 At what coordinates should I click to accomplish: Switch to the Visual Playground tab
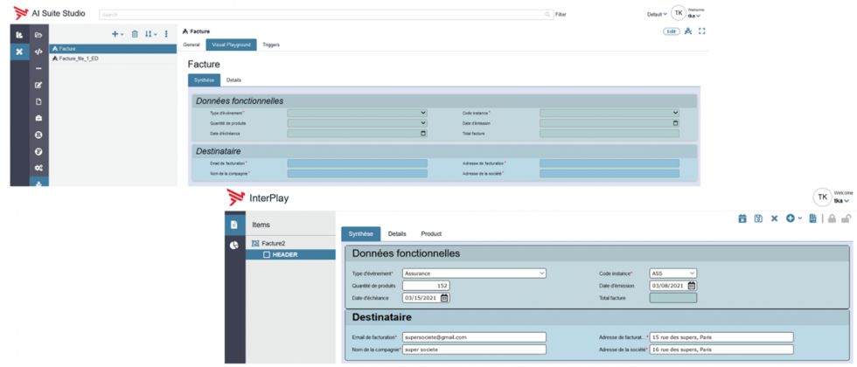232,45
